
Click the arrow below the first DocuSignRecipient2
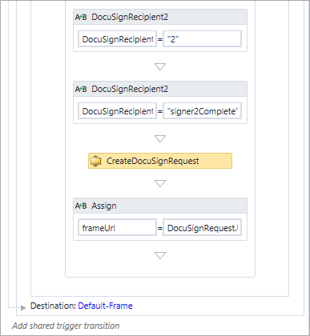coord(160,66)
